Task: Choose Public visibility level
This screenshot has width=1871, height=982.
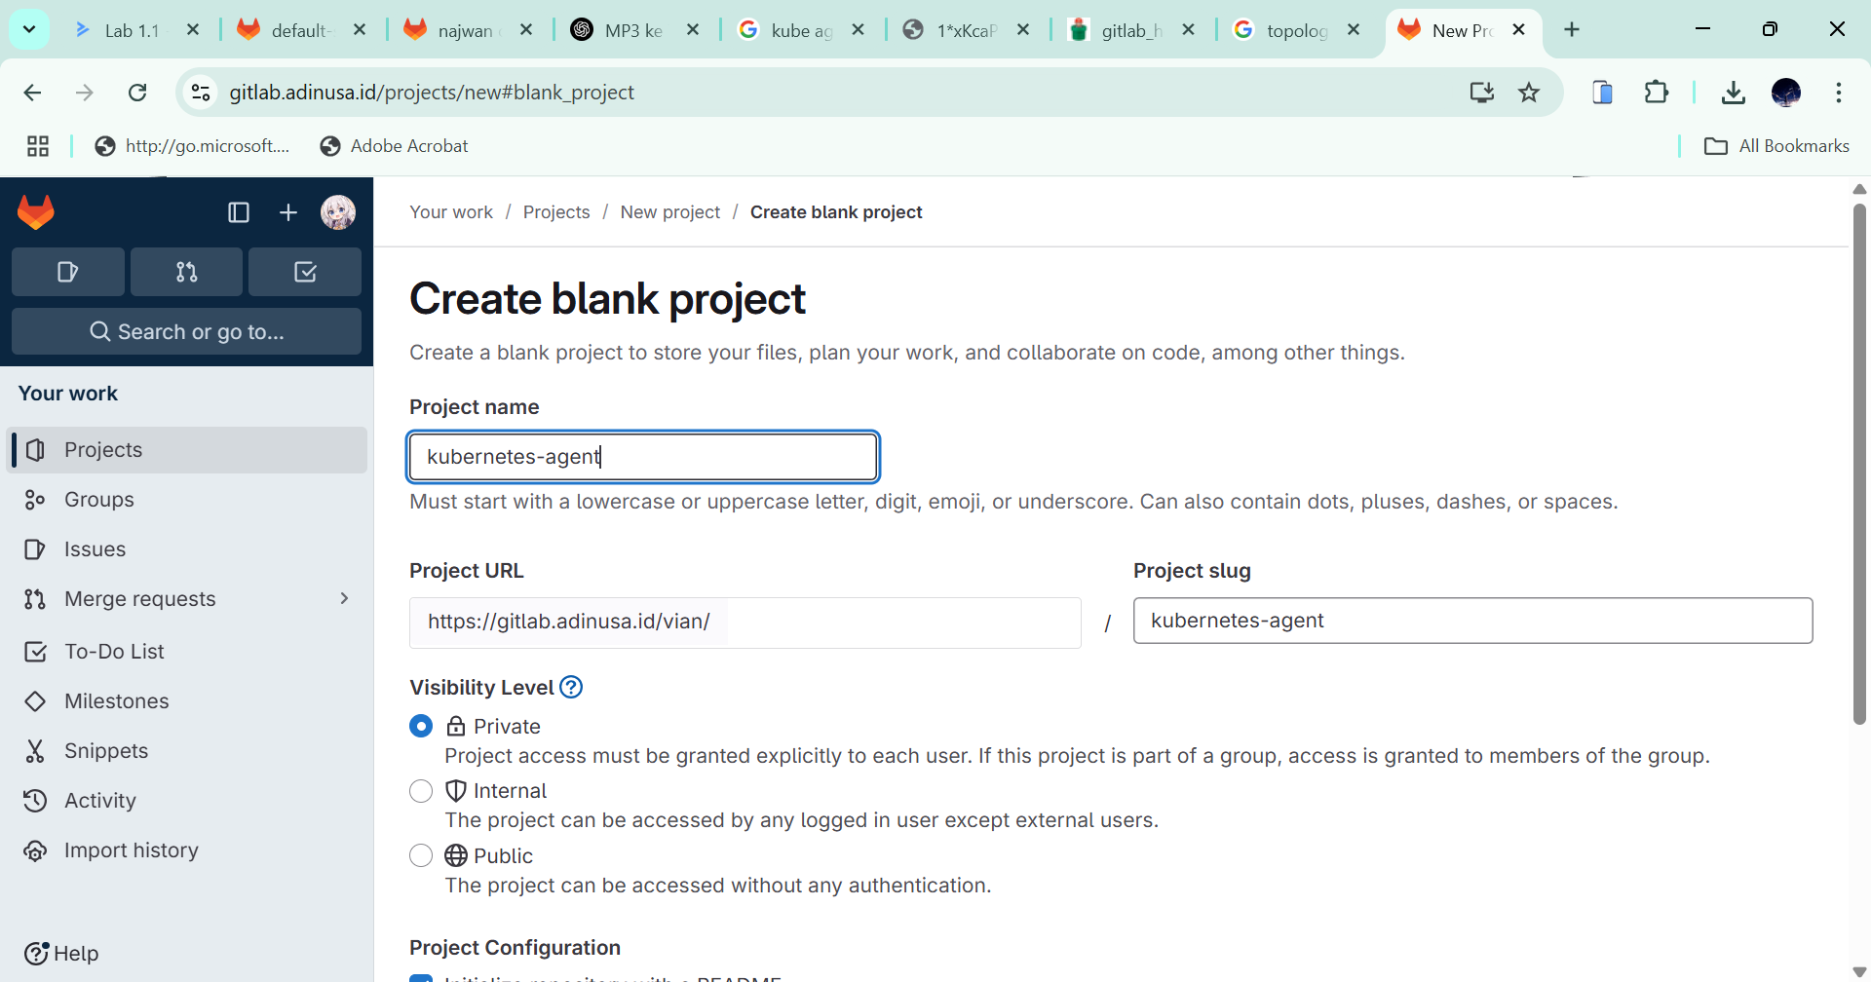Action: [421, 856]
